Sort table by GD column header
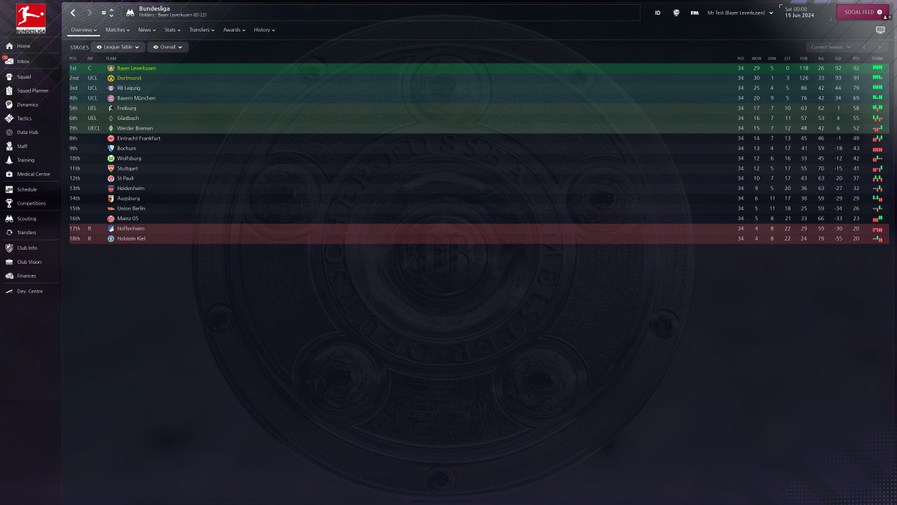Screen dimensions: 897x505 tap(838, 58)
